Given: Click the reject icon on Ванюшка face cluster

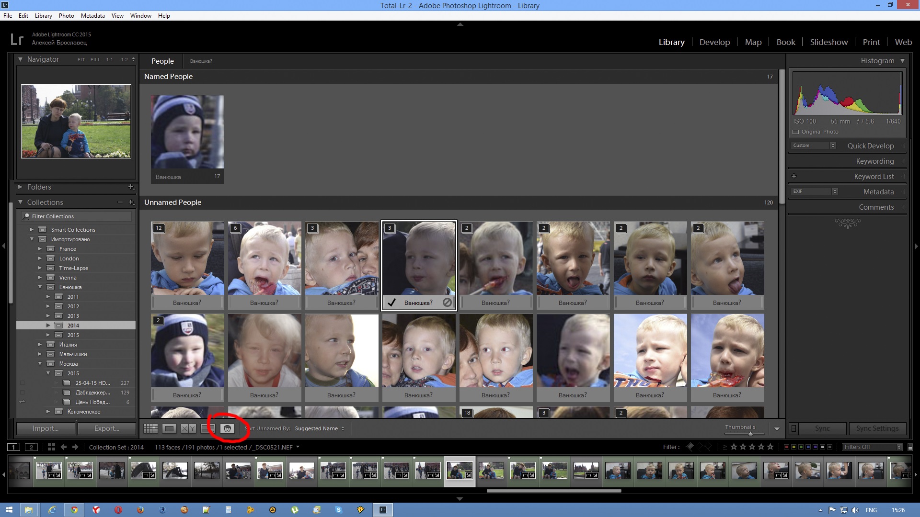Looking at the screenshot, I should (447, 303).
